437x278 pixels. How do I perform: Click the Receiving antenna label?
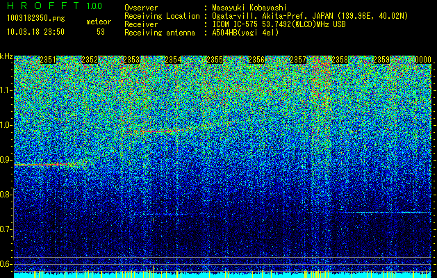tap(160, 33)
